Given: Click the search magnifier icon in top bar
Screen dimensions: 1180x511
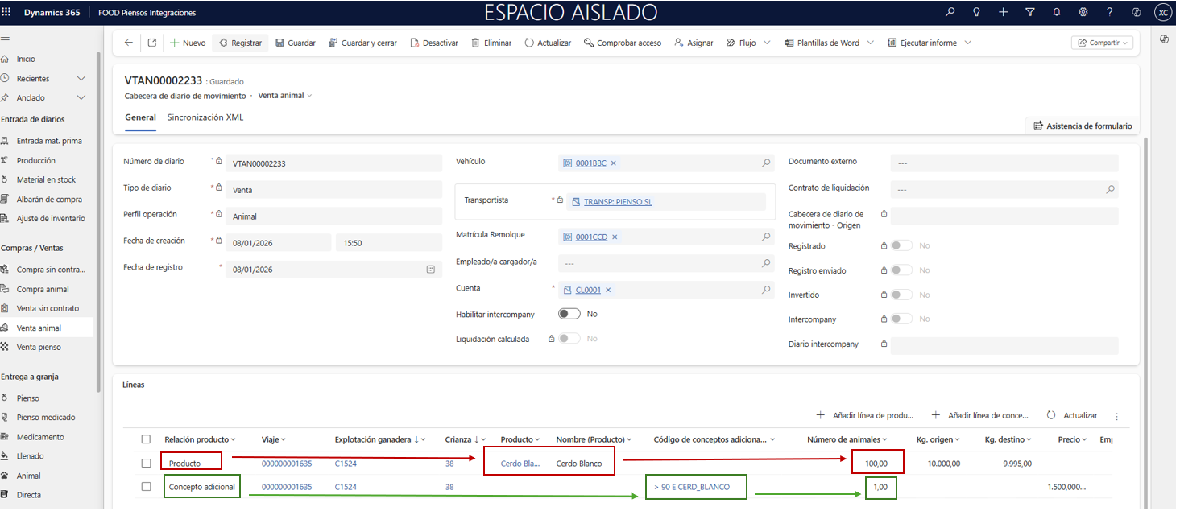Looking at the screenshot, I should (950, 12).
